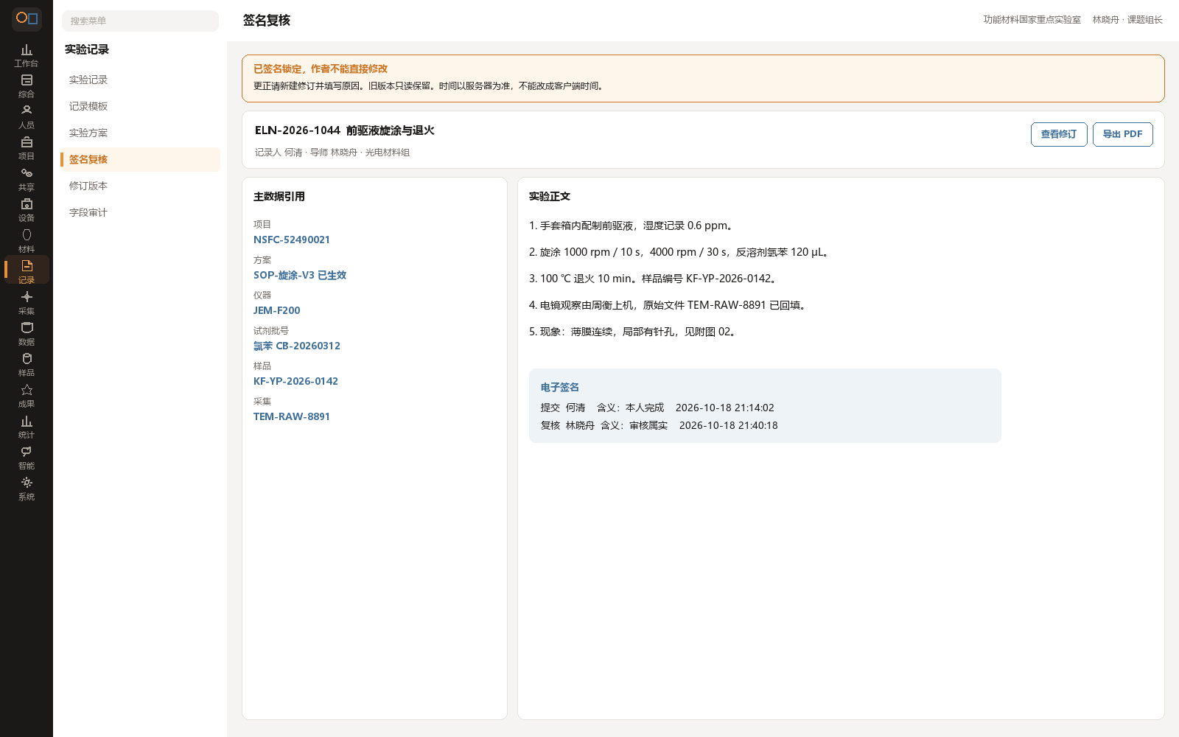This screenshot has height=737, width=1179.
Task: Open the 统计 statistics icon
Action: (27, 427)
